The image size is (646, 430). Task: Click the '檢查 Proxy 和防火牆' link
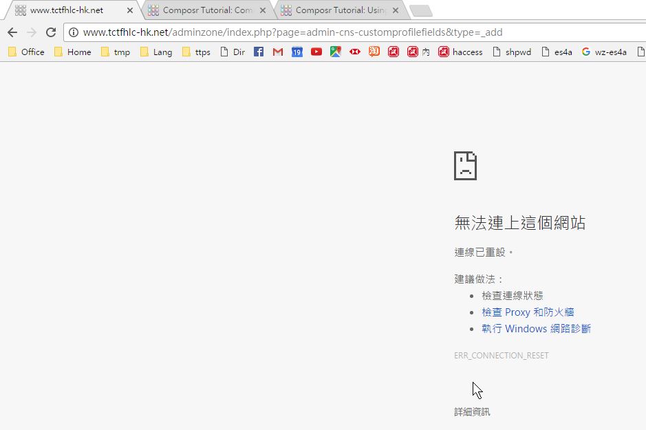[x=528, y=312]
